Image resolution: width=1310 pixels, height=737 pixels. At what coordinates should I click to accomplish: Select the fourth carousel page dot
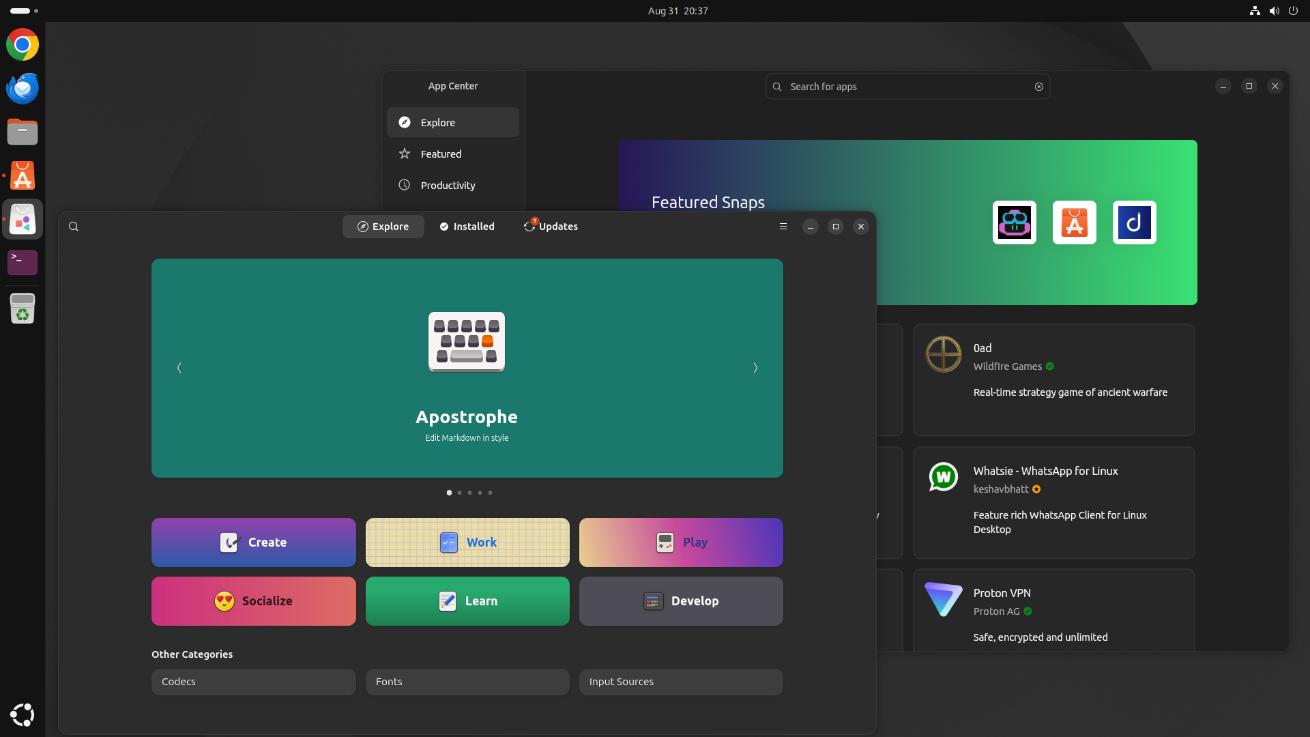coord(480,493)
